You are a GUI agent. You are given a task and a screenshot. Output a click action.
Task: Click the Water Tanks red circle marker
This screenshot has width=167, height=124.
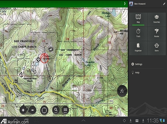click(x=44, y=58)
